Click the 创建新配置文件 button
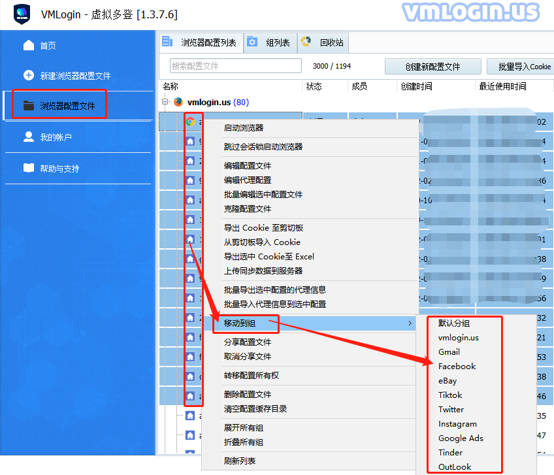554x475 pixels. click(432, 67)
